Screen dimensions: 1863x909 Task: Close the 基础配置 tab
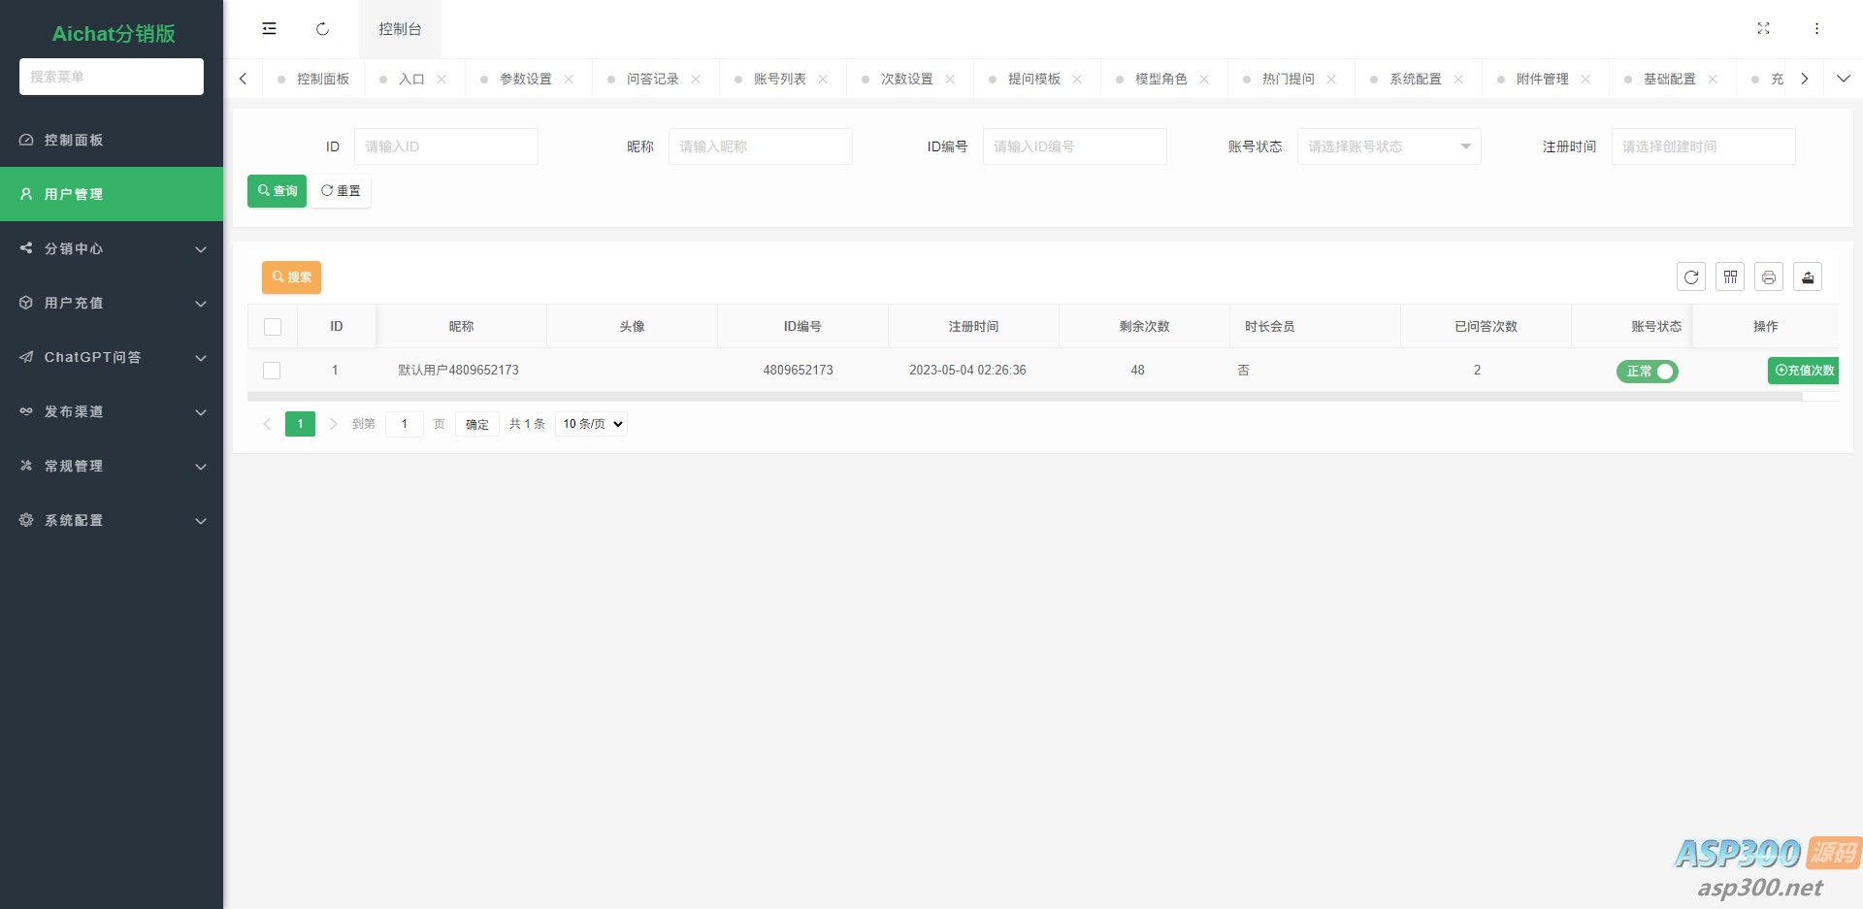click(1713, 80)
